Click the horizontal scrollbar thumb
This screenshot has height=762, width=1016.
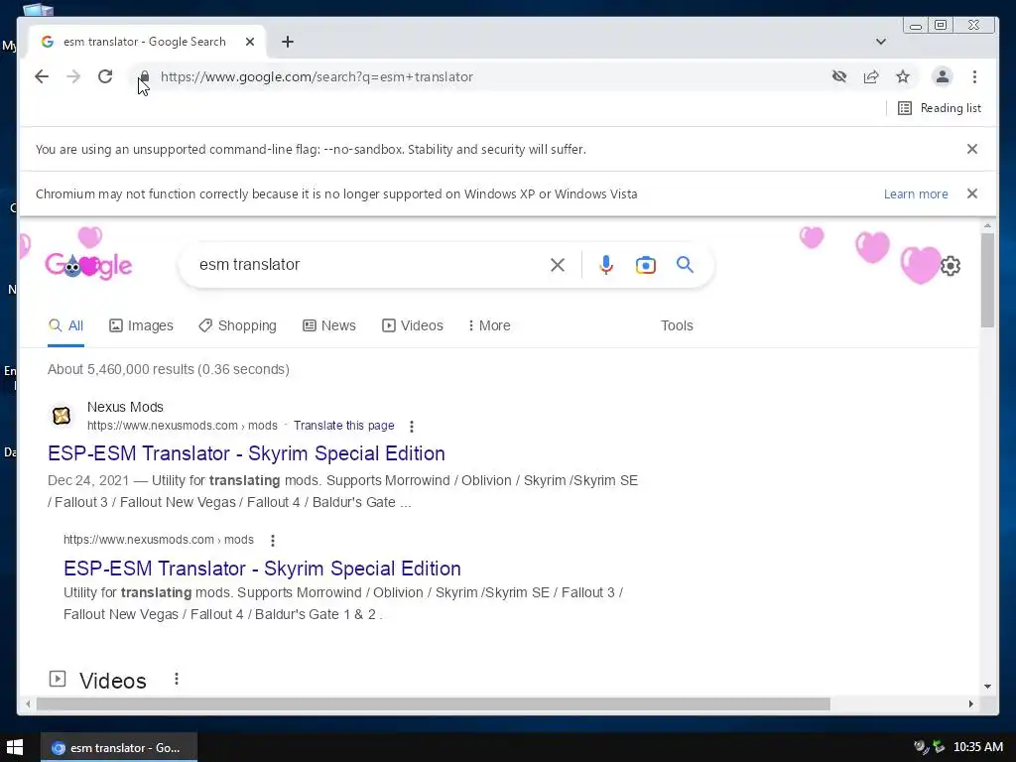click(433, 703)
